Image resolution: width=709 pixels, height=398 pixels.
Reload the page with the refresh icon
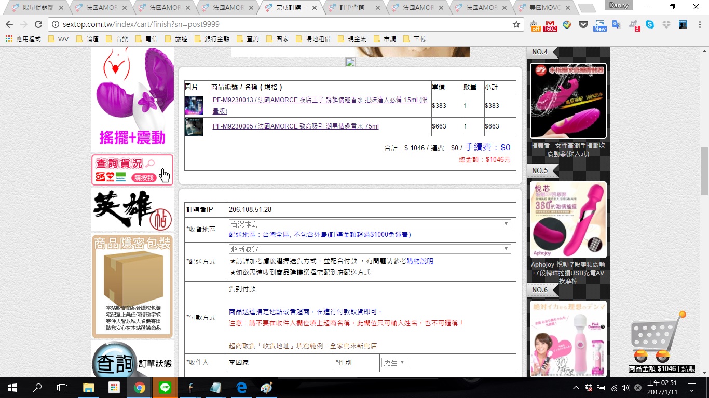[38, 24]
